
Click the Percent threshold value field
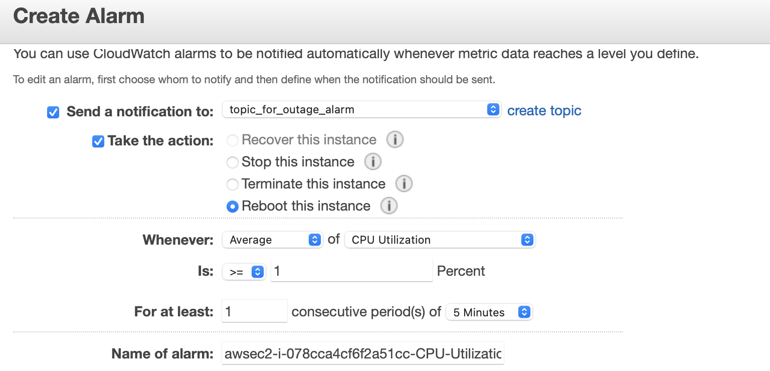click(352, 271)
